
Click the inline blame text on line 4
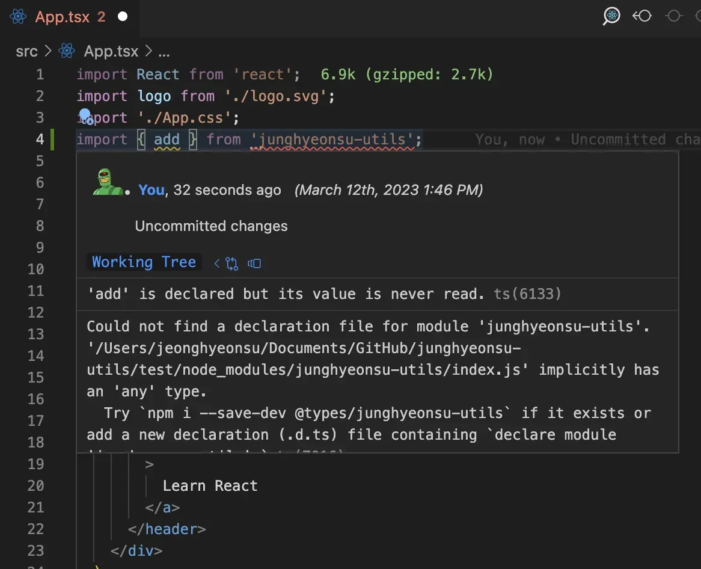(587, 140)
